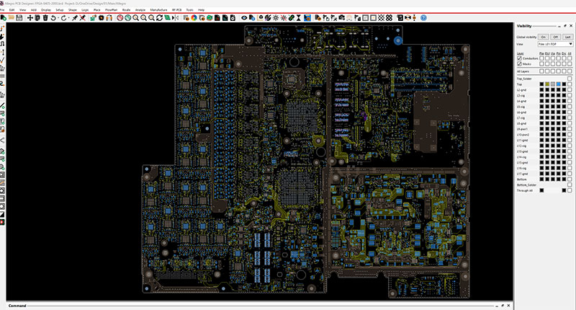Image resolution: width=576 pixels, height=310 pixels.
Task: Open the File menu
Action: point(2,10)
